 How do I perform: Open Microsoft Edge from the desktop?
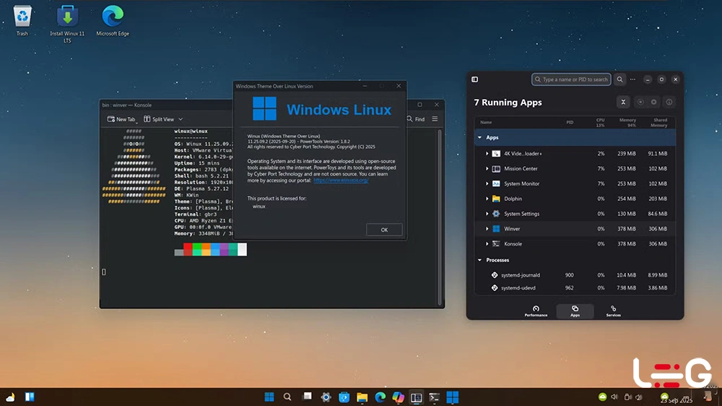pos(113,16)
